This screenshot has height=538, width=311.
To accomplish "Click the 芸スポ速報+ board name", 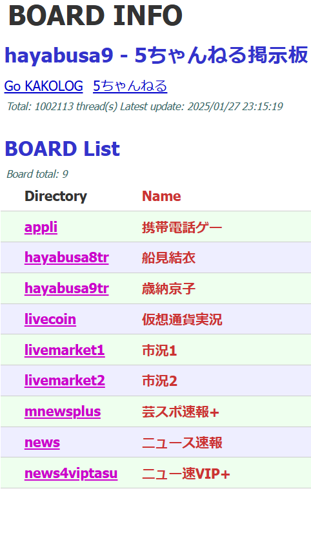I will [181, 412].
